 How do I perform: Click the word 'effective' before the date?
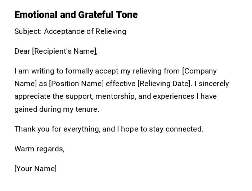pos(121,84)
